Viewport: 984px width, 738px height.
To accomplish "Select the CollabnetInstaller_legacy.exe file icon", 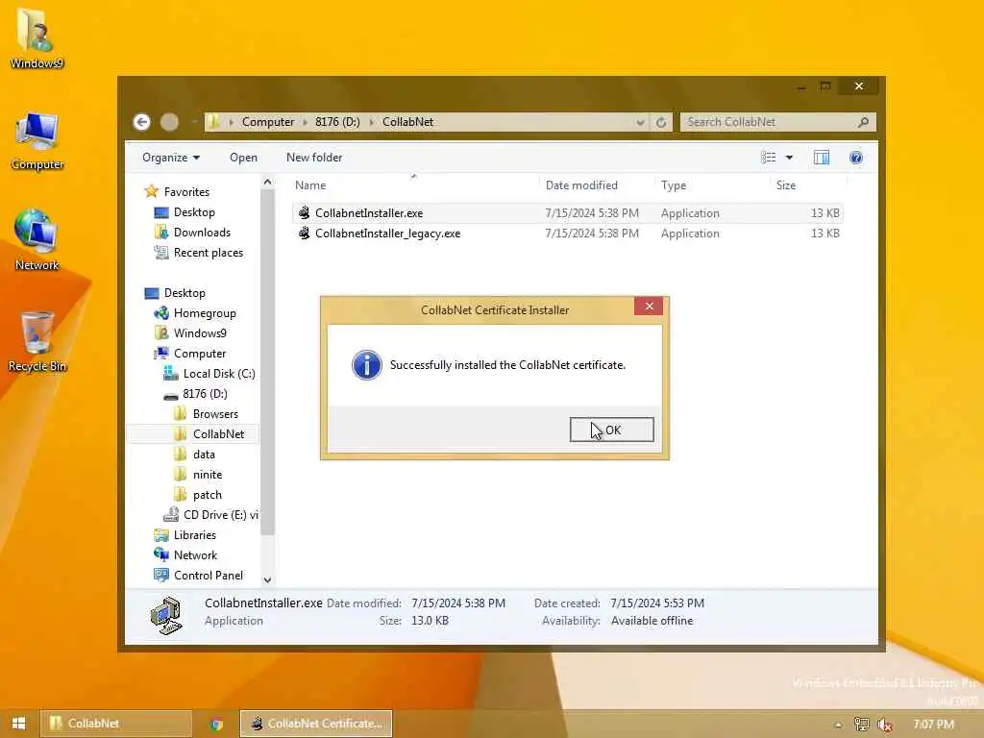I will [x=305, y=233].
